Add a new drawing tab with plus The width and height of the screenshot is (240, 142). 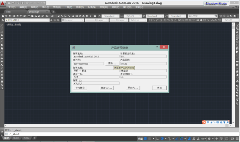click(53, 12)
